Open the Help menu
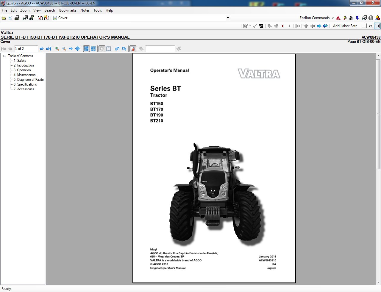This screenshot has width=381, height=292. (109, 10)
